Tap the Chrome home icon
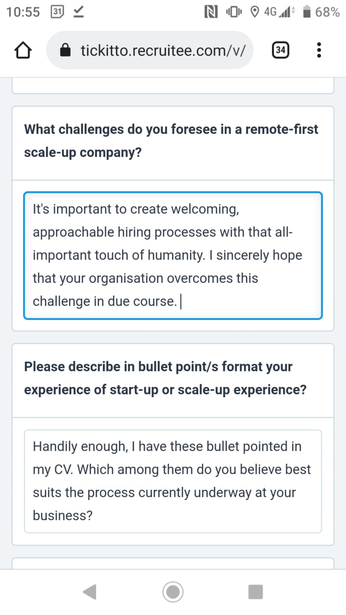The width and height of the screenshot is (346, 615). coord(24,50)
